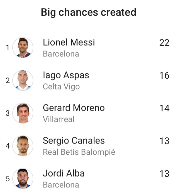Open the Lionel Messi name link

point(69,42)
